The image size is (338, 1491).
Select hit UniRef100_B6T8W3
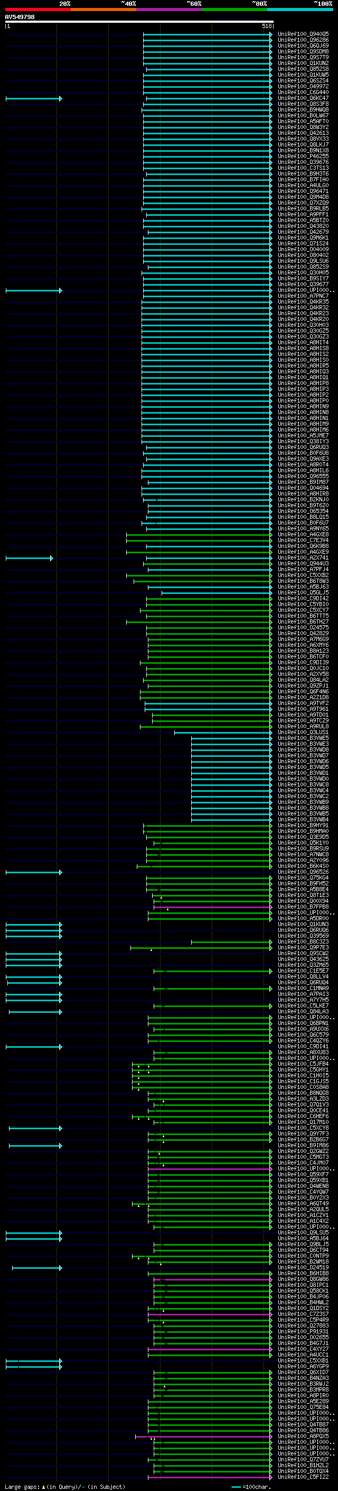pyautogui.click(x=303, y=581)
